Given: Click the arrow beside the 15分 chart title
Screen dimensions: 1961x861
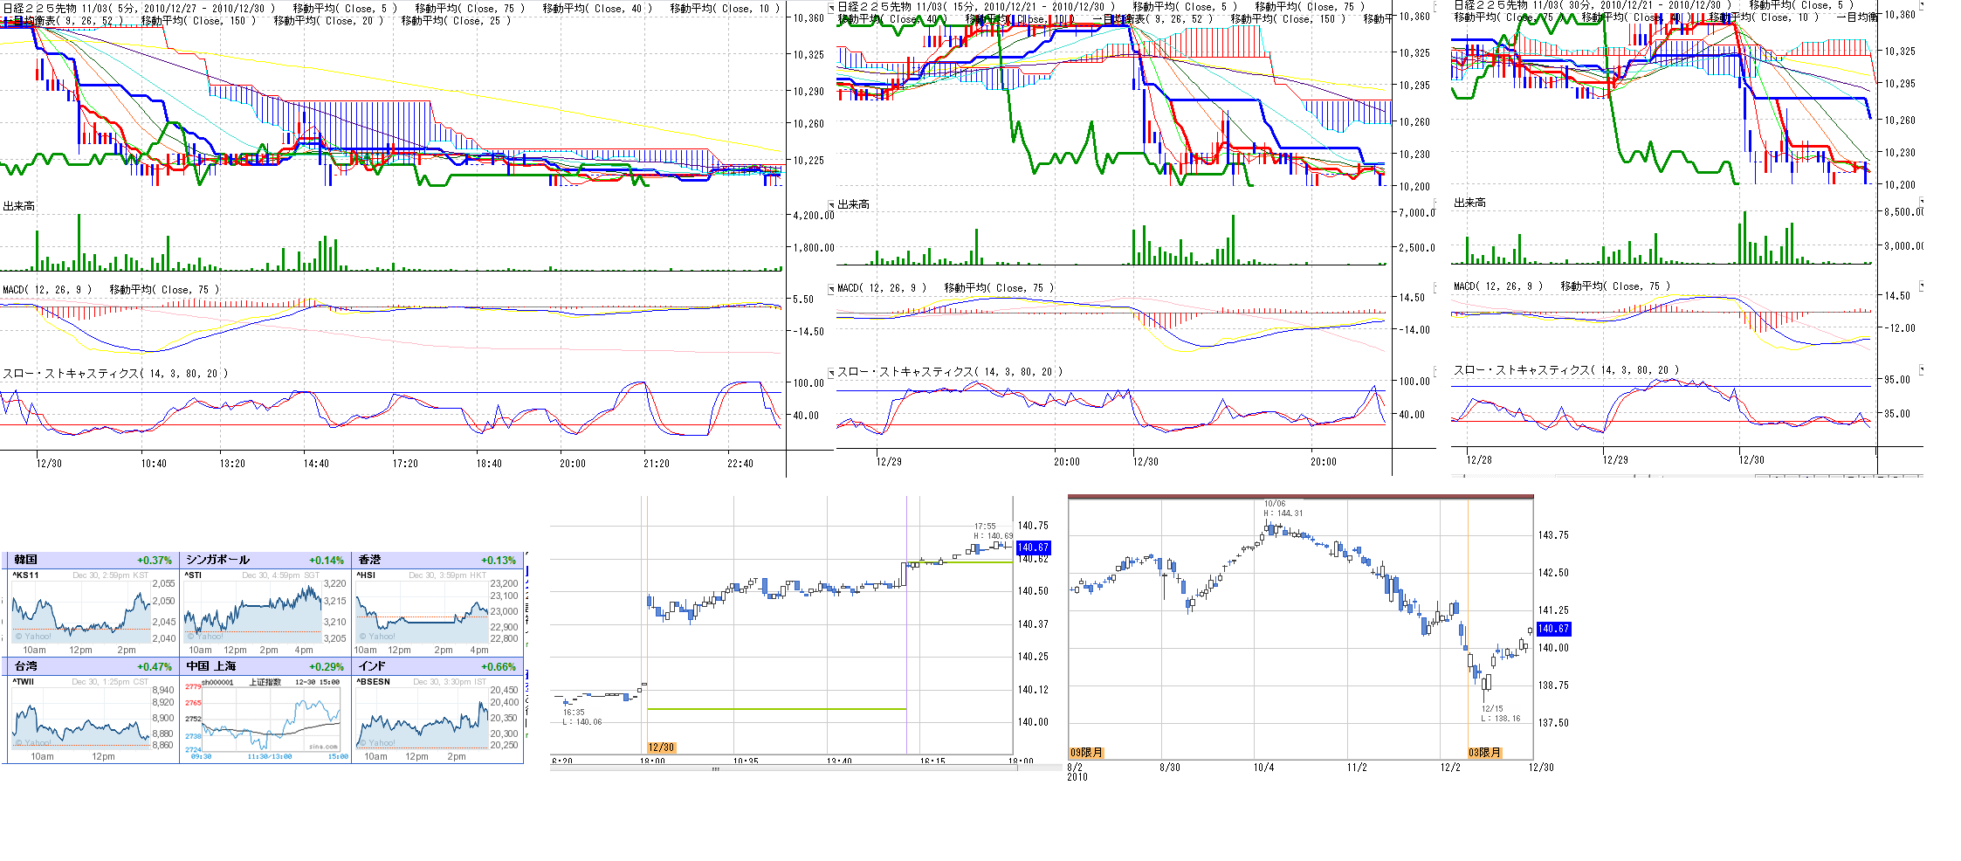Looking at the screenshot, I should [x=831, y=8].
